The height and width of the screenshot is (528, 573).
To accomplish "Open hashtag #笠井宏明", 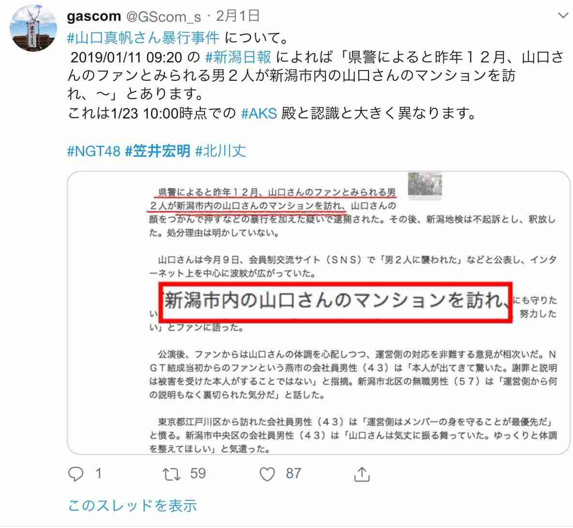I will tap(158, 151).
